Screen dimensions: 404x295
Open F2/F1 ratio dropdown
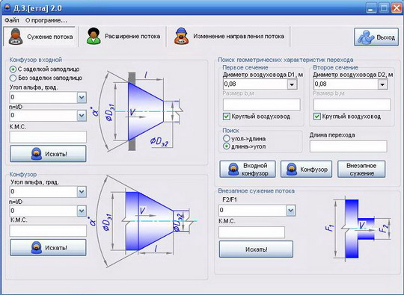(x=290, y=211)
